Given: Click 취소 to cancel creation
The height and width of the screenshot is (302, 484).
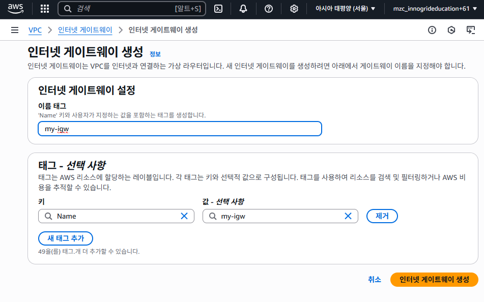Looking at the screenshot, I should [375, 280].
